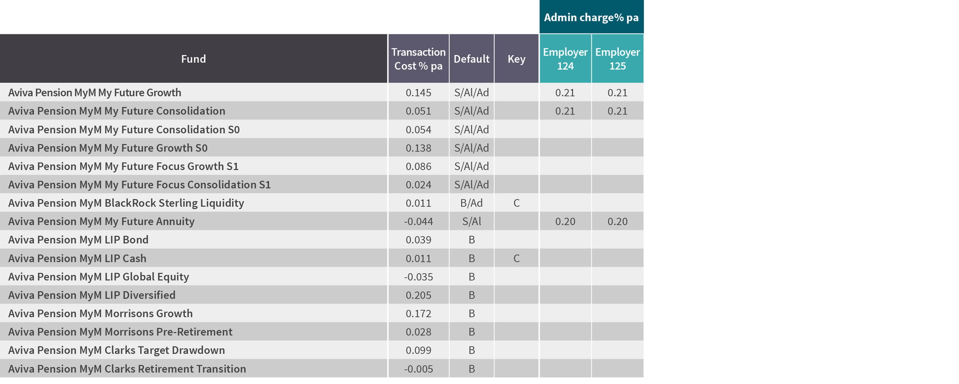Click 0.20 under Employer 125
This screenshot has height=384, width=959.
[618, 221]
